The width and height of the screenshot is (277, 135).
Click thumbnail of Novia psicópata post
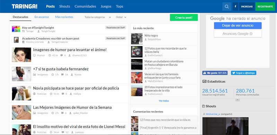(21, 93)
